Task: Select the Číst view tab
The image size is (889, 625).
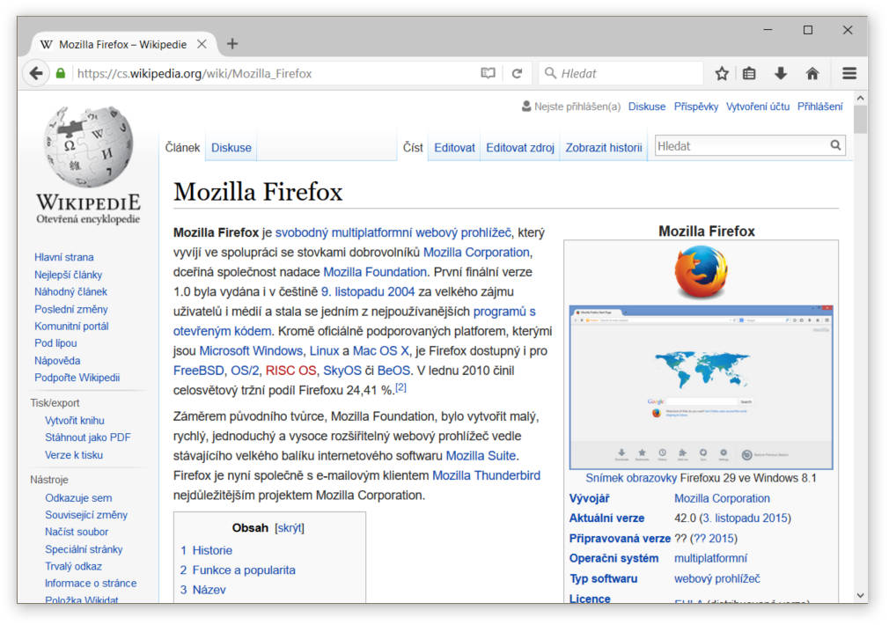Action: 413,148
